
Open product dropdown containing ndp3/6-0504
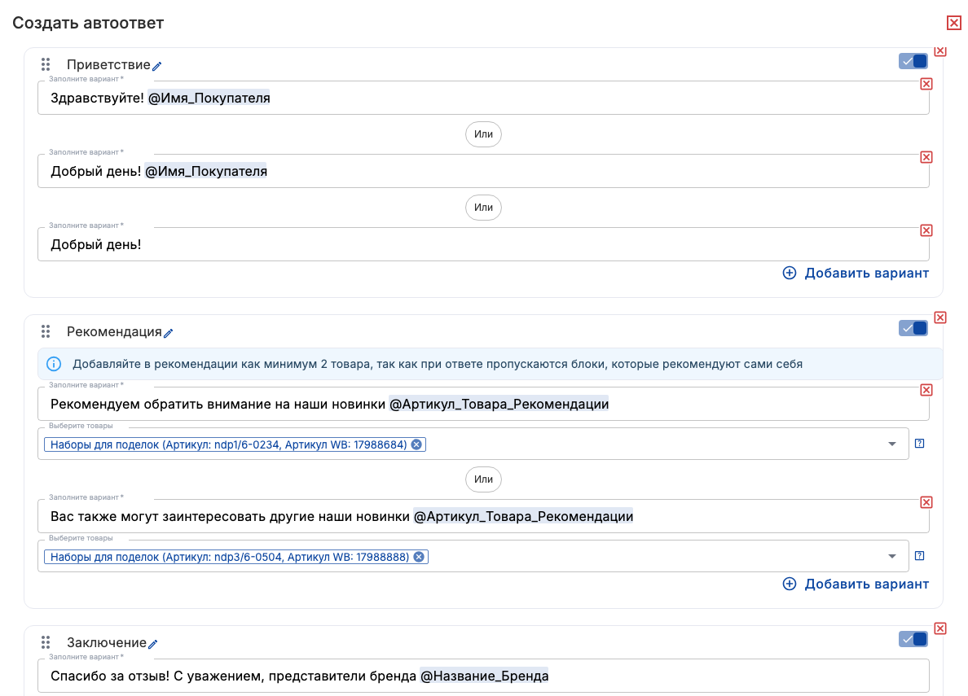891,557
